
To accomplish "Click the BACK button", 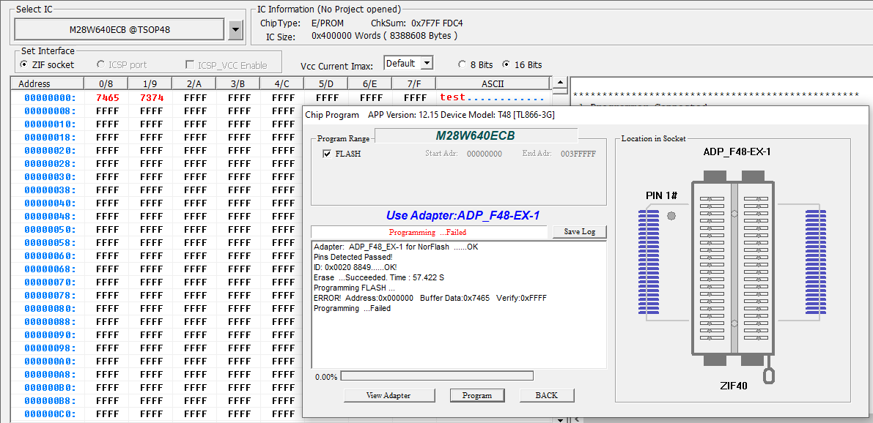I will coord(546,395).
